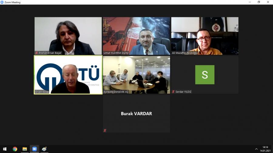Select Umut YILDIRIM DUIM's video tile
This screenshot has height=153, width=273.
pos(136,36)
